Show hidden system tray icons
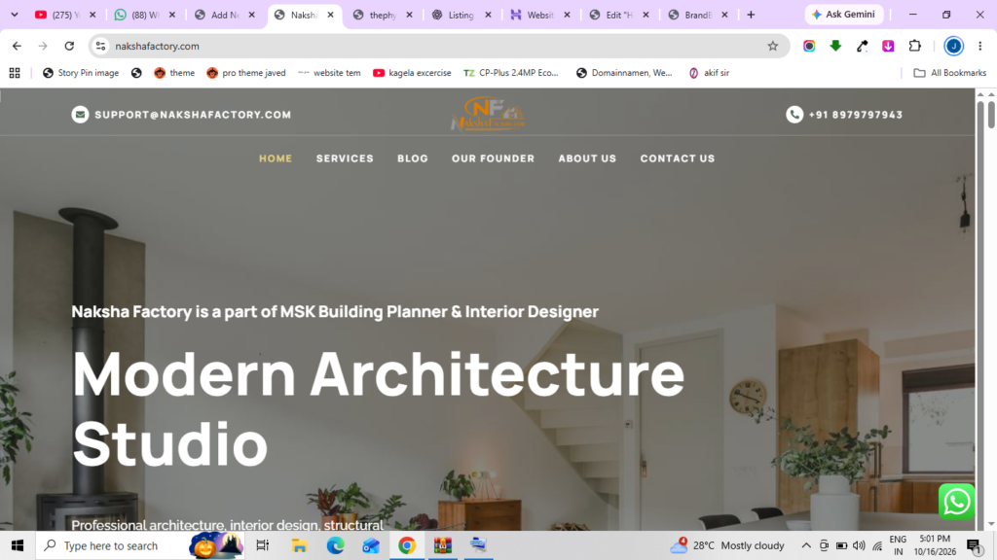 click(x=806, y=545)
